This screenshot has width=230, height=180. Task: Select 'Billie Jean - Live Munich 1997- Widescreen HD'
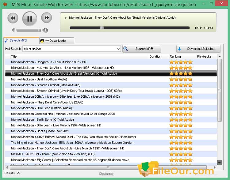(111, 126)
